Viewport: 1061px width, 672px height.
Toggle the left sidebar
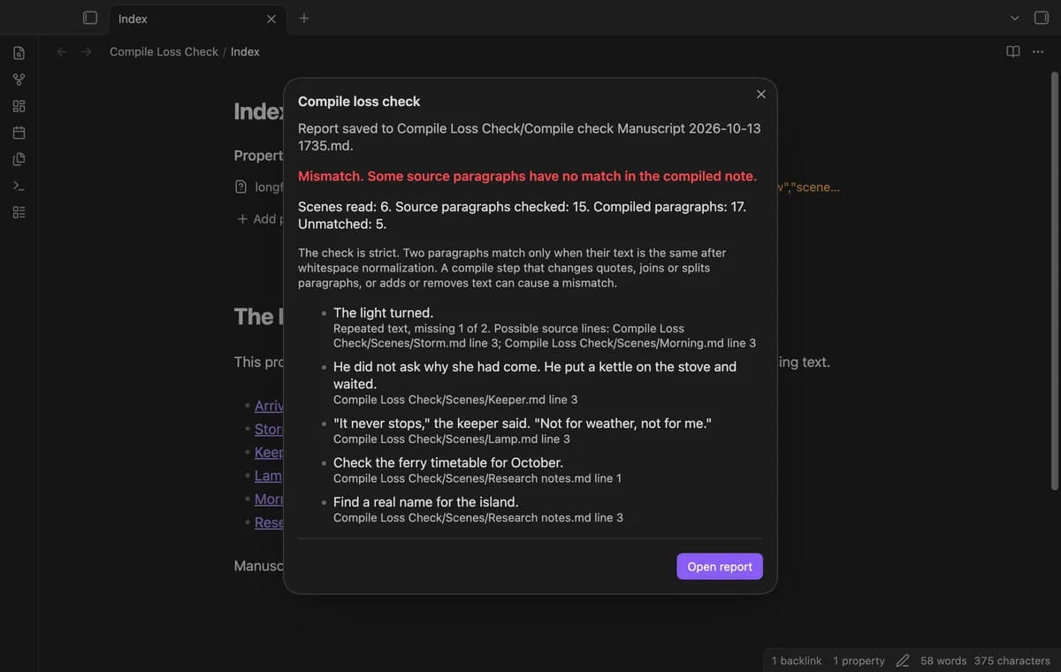pyautogui.click(x=89, y=18)
